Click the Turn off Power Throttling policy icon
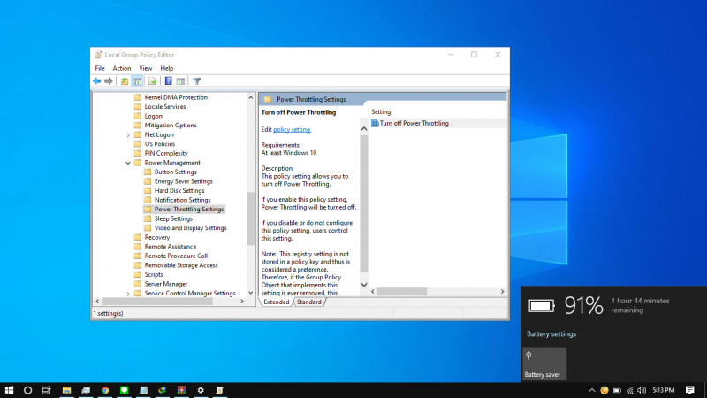 (375, 123)
